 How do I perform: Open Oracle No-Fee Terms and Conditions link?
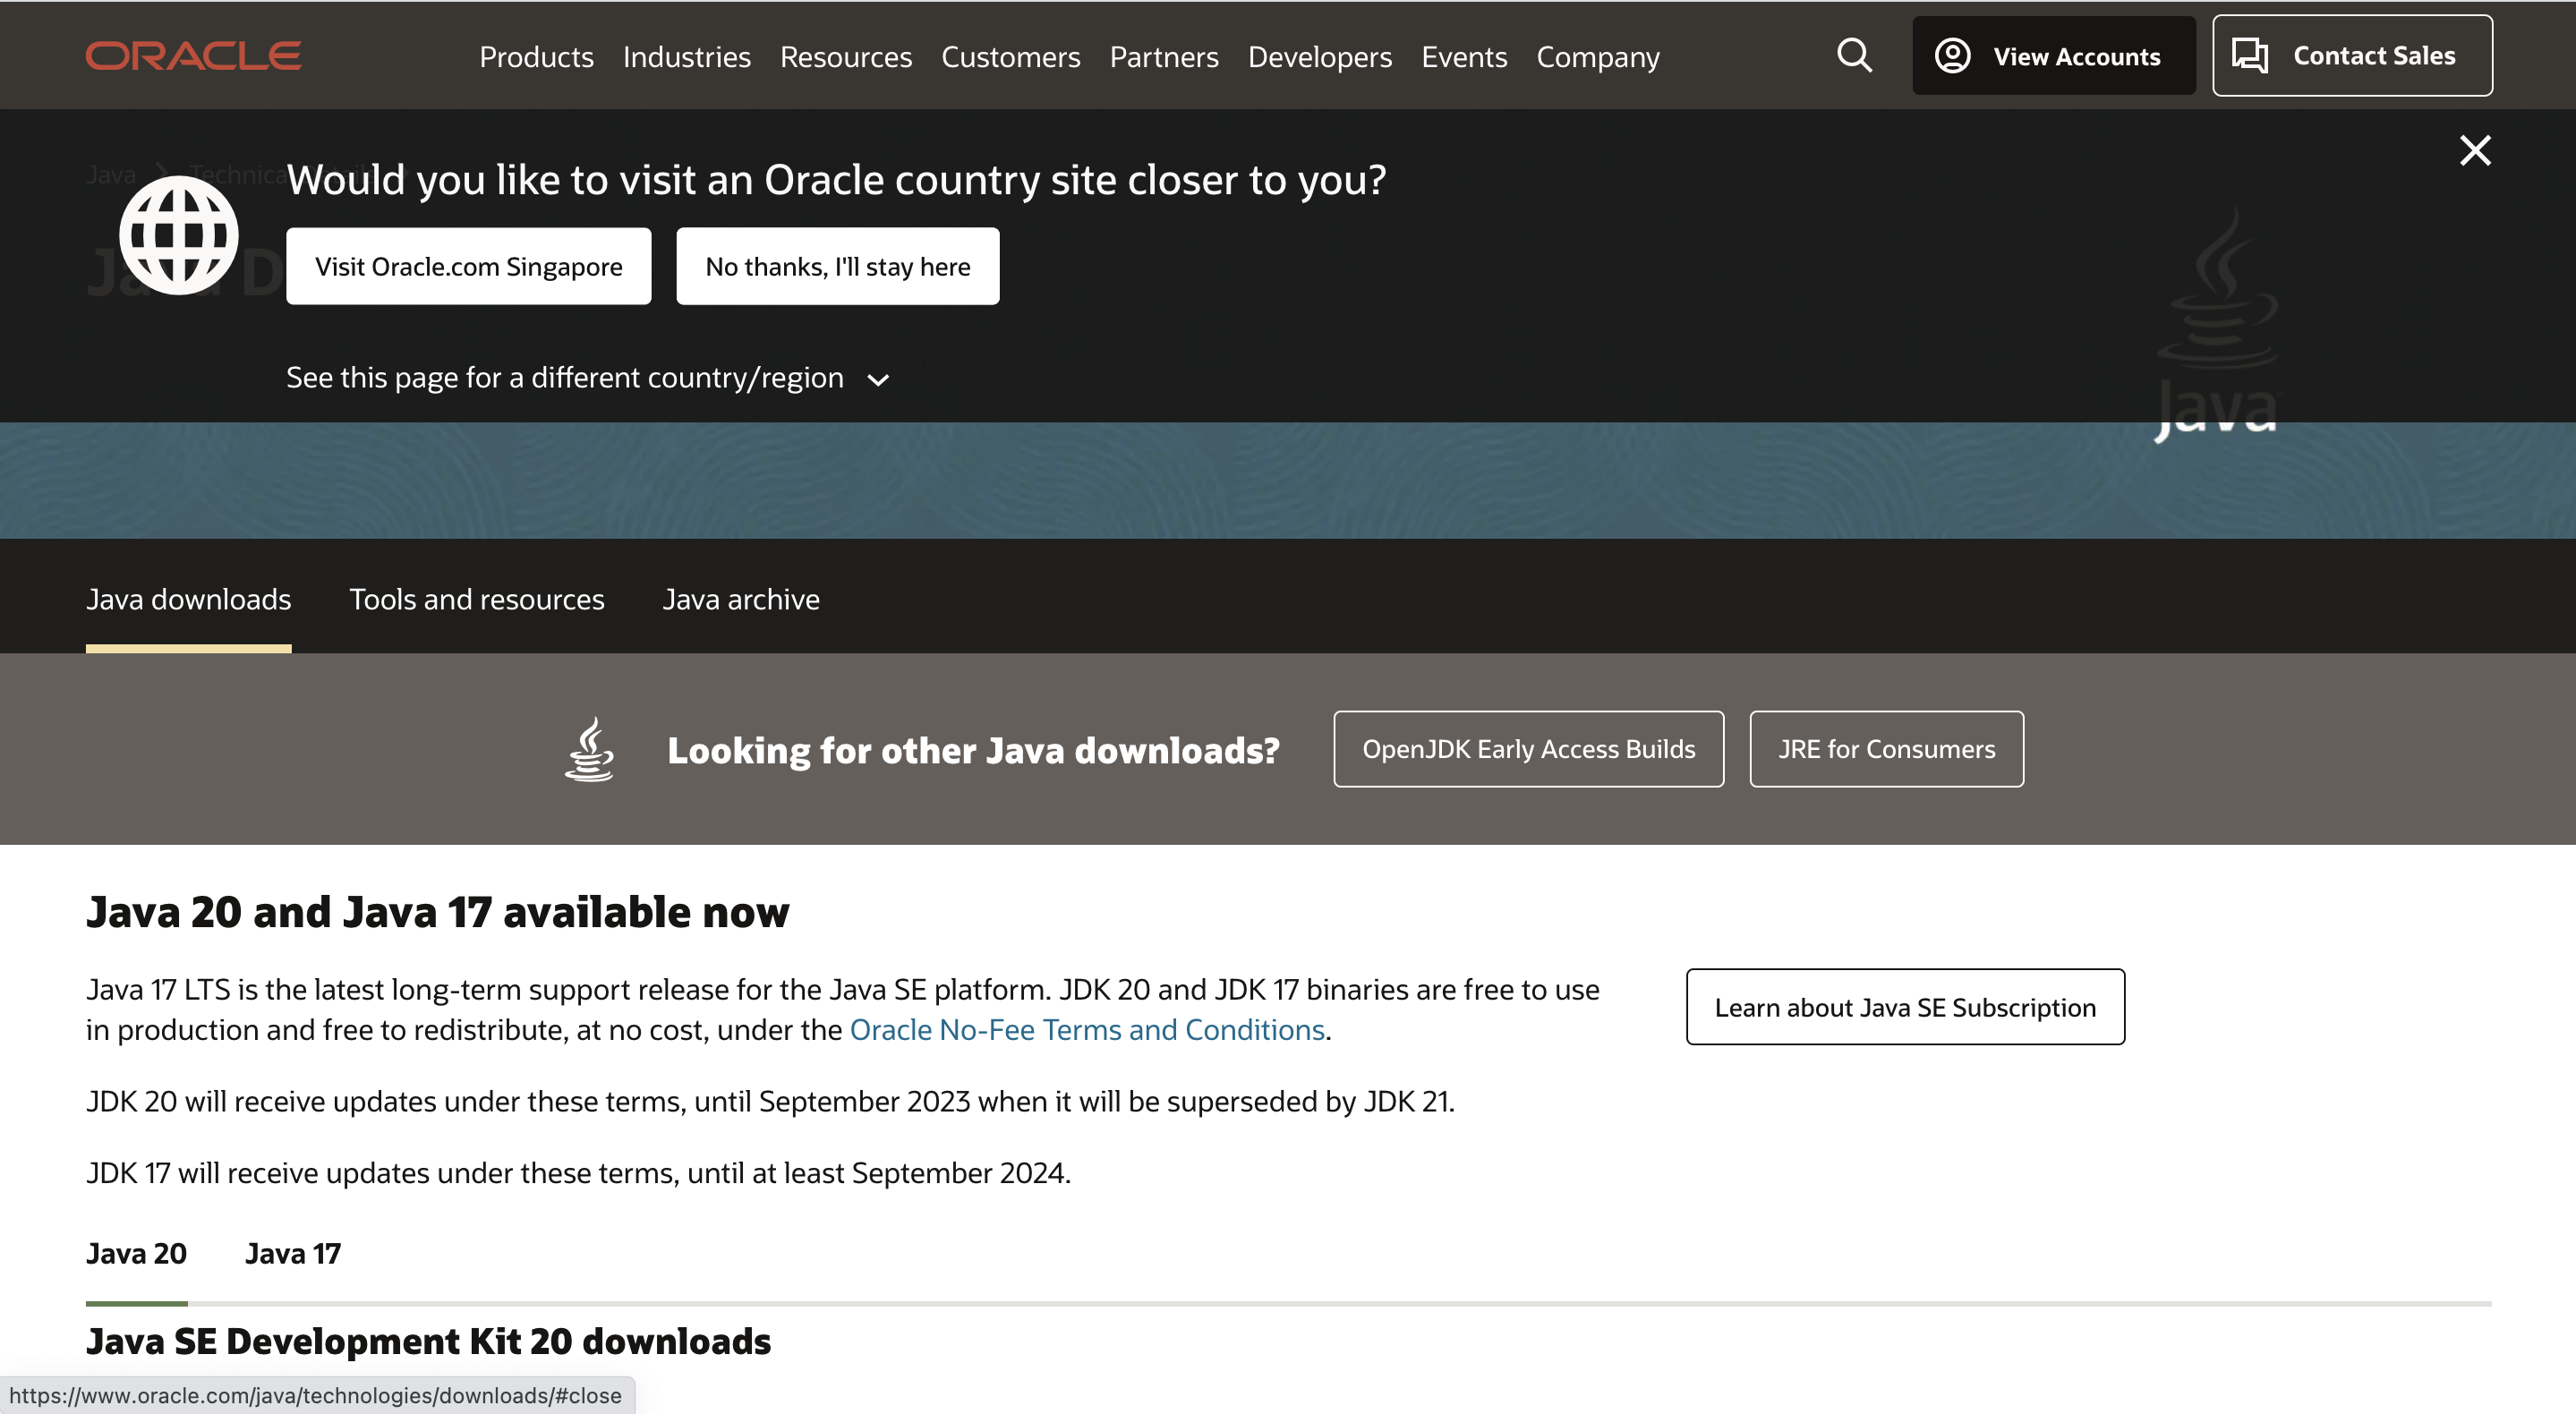tap(1087, 1029)
